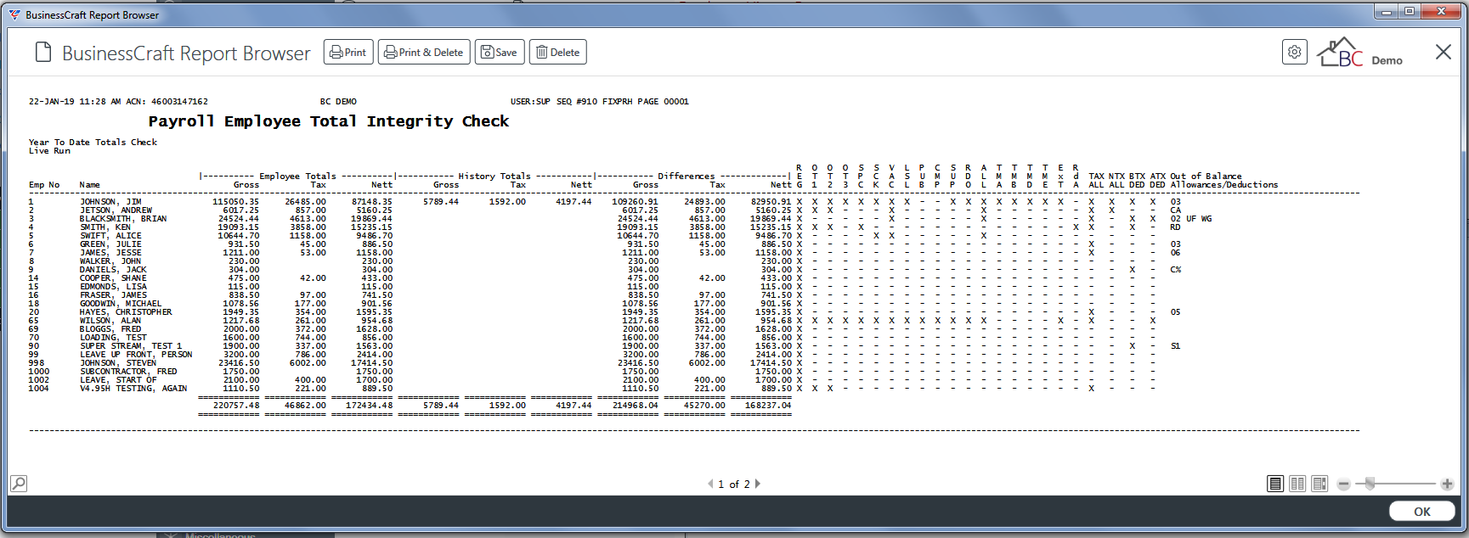Screen dimensions: 1469x538
Task: Select employee 'HAYES, CHRISTOPHER'
Action: point(126,312)
